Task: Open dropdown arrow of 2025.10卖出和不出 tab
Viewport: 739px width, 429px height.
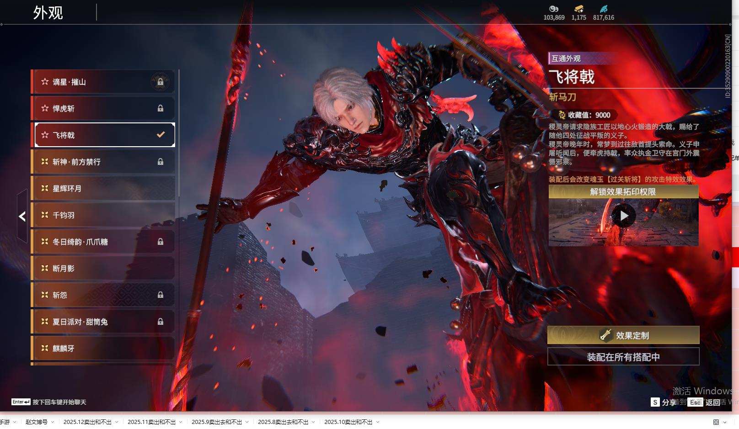Action: click(378, 422)
